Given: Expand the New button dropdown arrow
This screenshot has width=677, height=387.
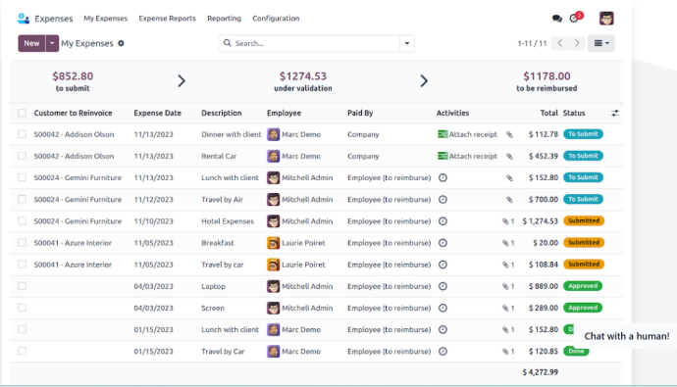Looking at the screenshot, I should pyautogui.click(x=52, y=43).
